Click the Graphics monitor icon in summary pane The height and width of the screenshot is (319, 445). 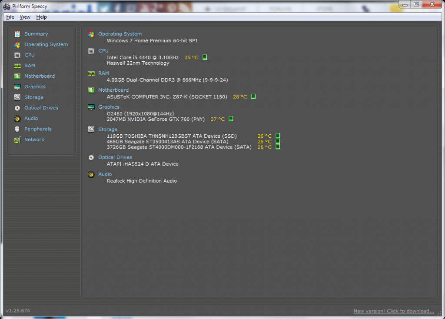(x=91, y=107)
